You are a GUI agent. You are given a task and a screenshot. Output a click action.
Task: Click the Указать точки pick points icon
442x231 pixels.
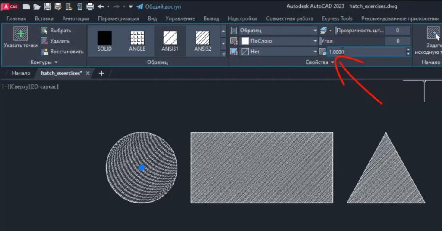[20, 34]
